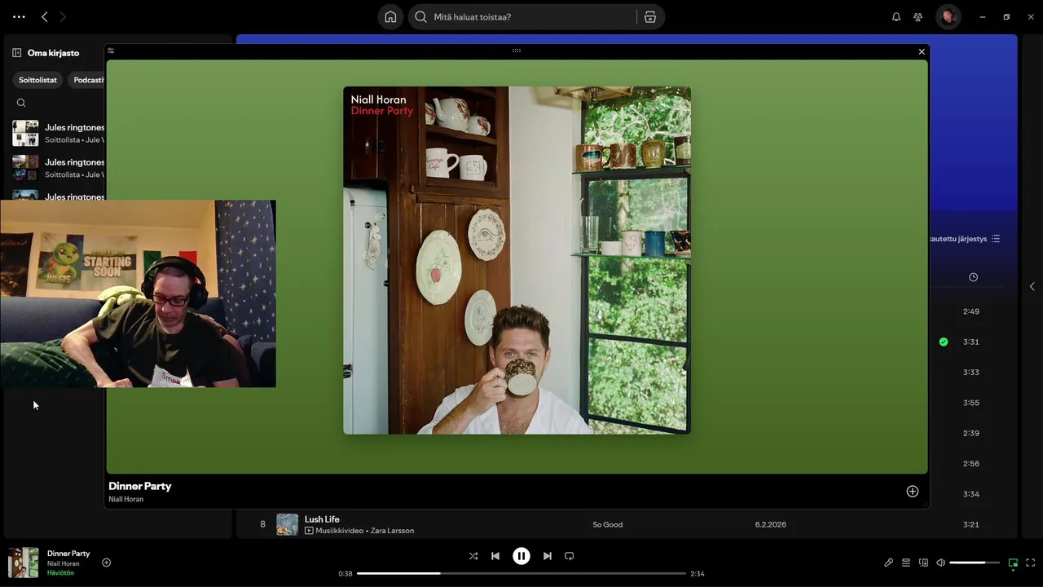1043x587 pixels.
Task: Adjust the volume slider
Action: (x=975, y=563)
